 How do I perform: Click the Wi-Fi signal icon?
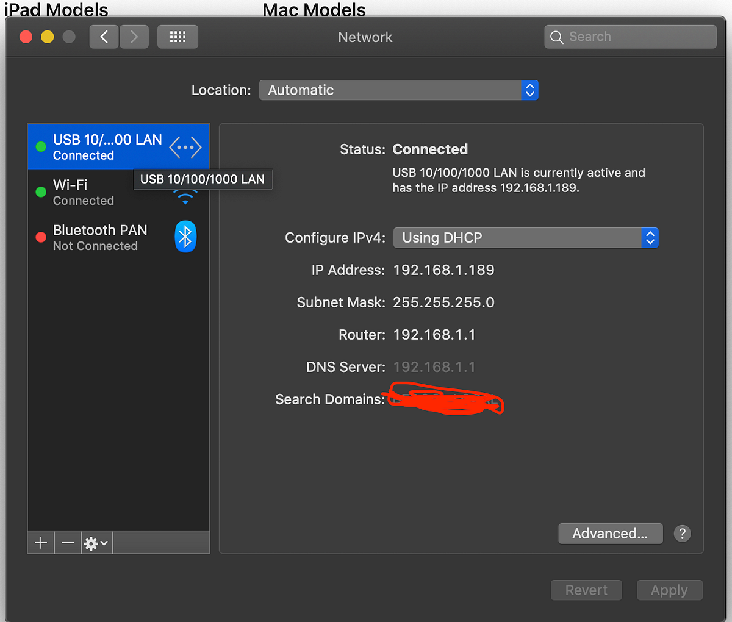185,196
